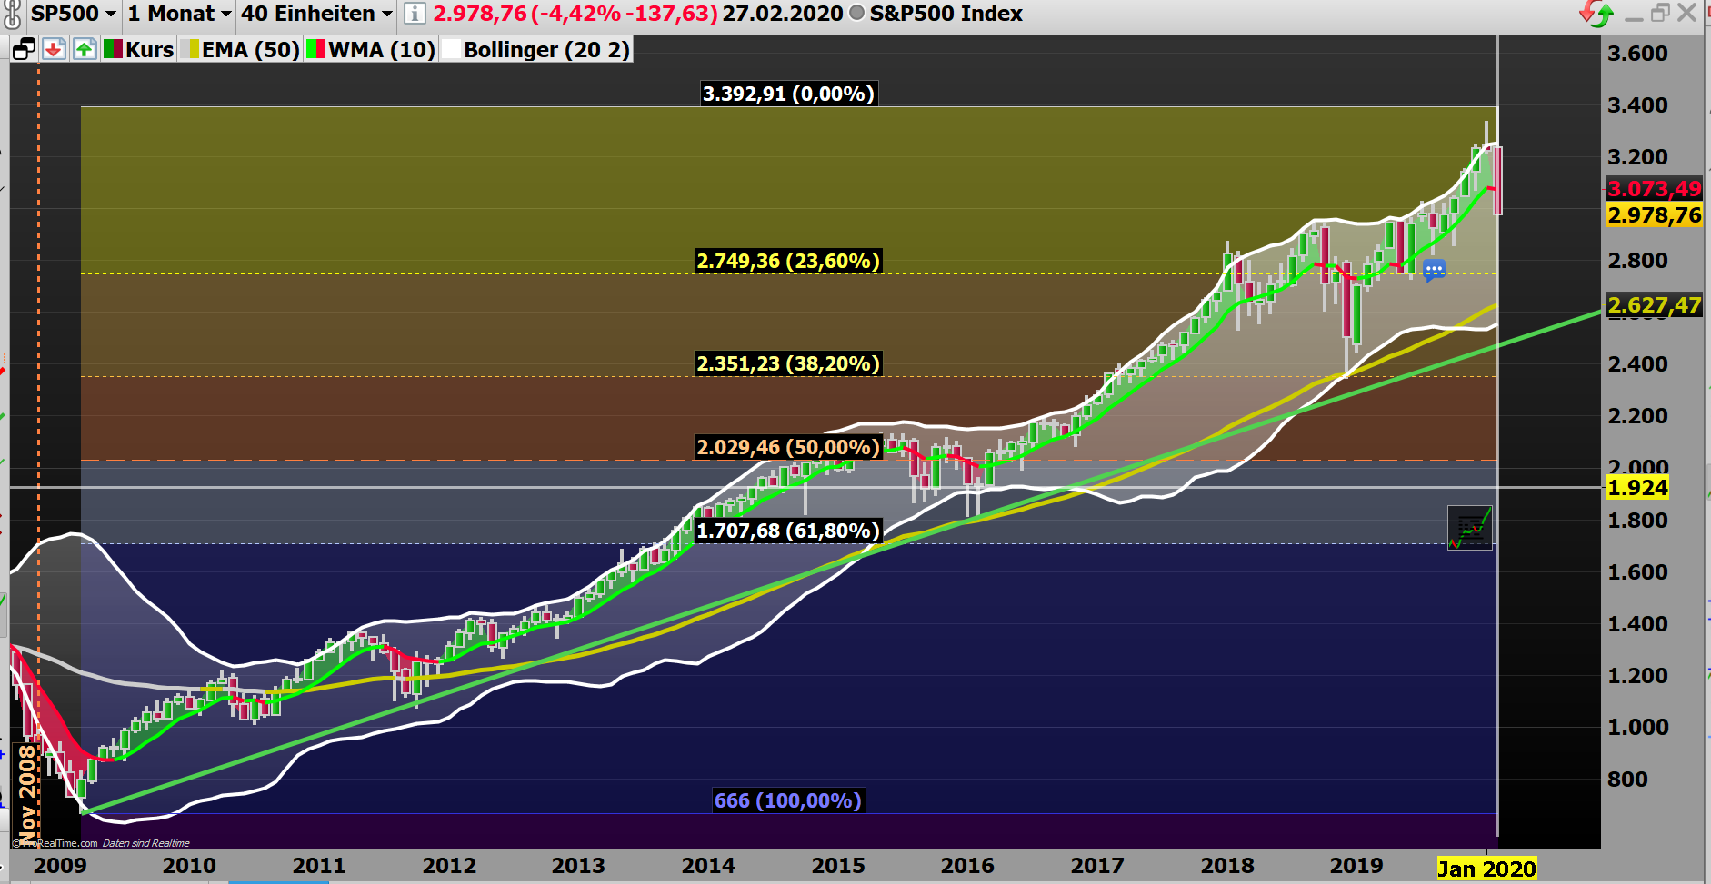Select the 666 (100,00%) Fibonacci label

(788, 800)
